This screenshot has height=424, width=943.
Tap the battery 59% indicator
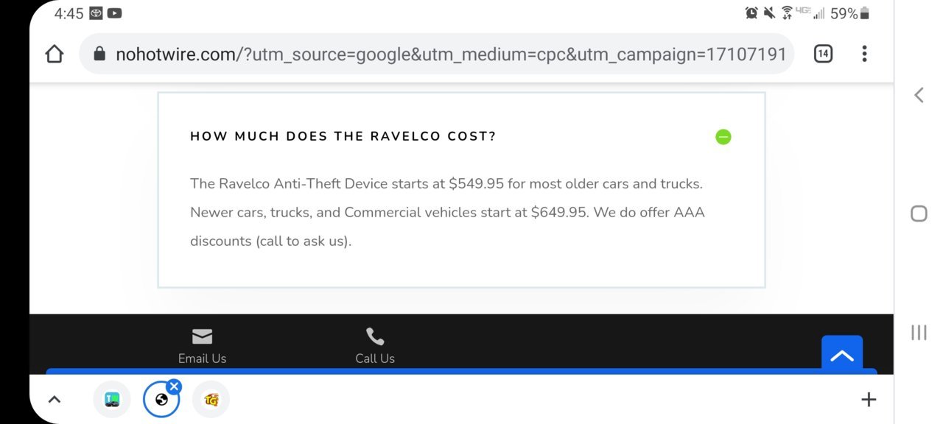click(849, 13)
